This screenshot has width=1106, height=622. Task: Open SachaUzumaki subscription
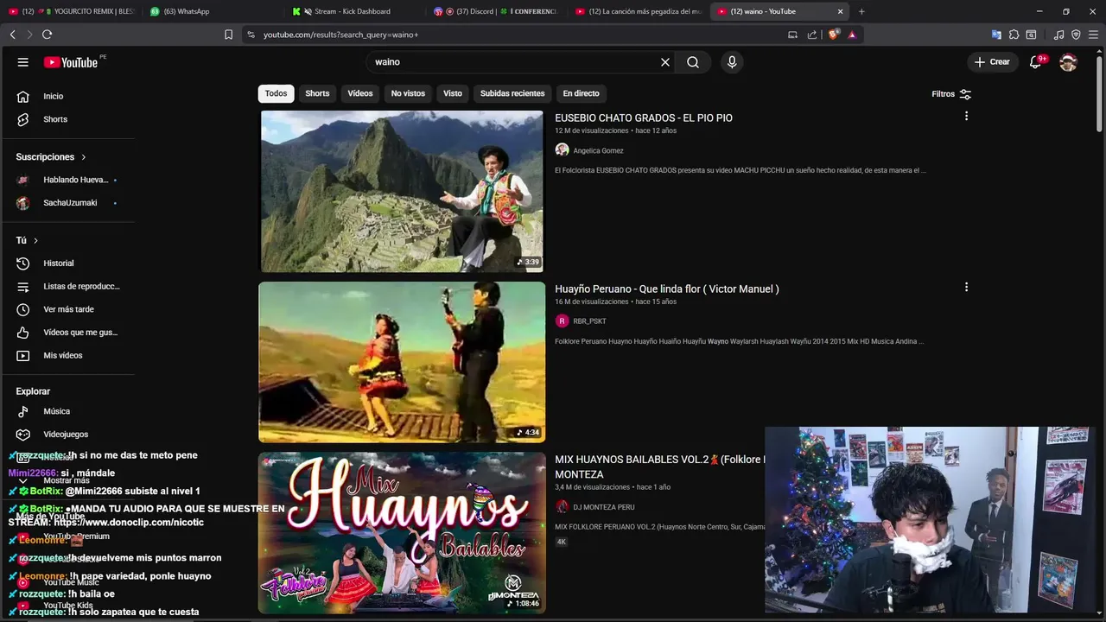67,203
